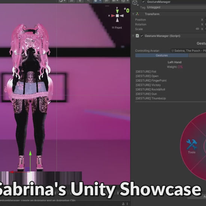Click the green Y axis cone on scene gizmo
The height and width of the screenshot is (206, 206).
click(117, 12)
